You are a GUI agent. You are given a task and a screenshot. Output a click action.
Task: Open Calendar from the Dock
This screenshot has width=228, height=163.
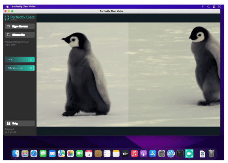pyautogui.click(x=89, y=154)
